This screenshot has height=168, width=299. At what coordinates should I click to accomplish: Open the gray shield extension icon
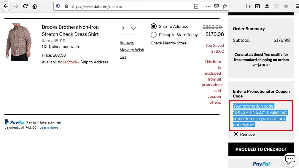point(286,7)
